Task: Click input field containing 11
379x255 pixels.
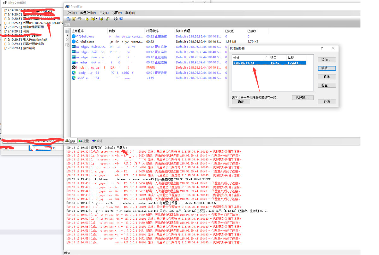Action: (58, 148)
